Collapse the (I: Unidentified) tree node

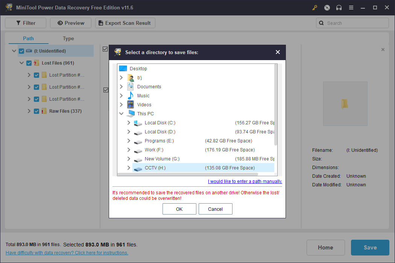pyautogui.click(x=14, y=51)
